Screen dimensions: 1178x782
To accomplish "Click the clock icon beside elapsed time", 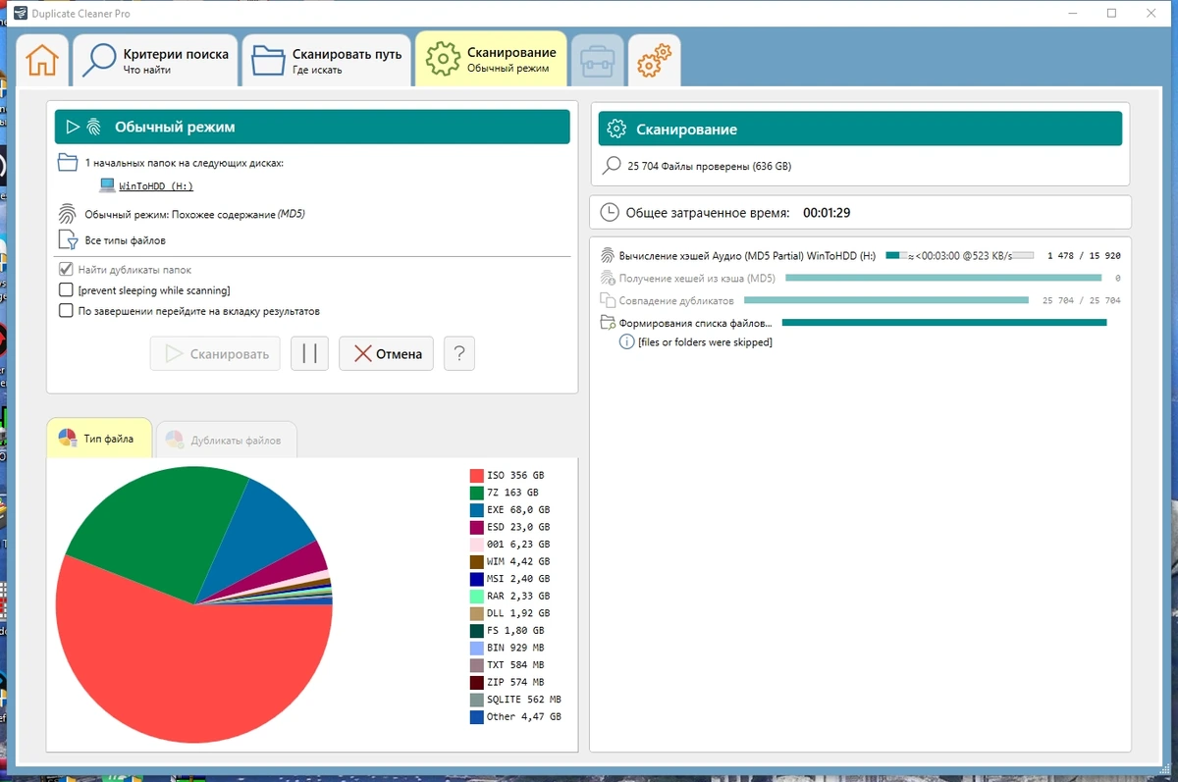I will point(610,212).
